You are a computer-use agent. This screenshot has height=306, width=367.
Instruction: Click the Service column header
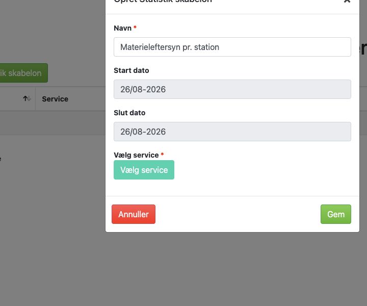point(55,99)
